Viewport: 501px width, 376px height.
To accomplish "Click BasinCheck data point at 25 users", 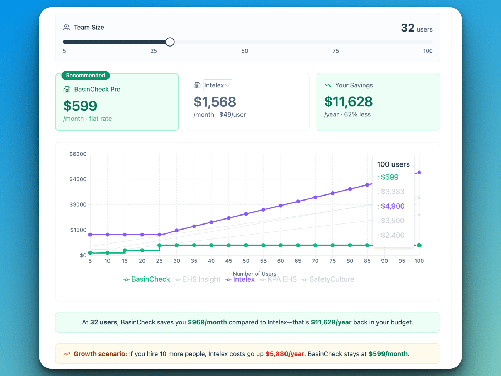I will tap(159, 245).
